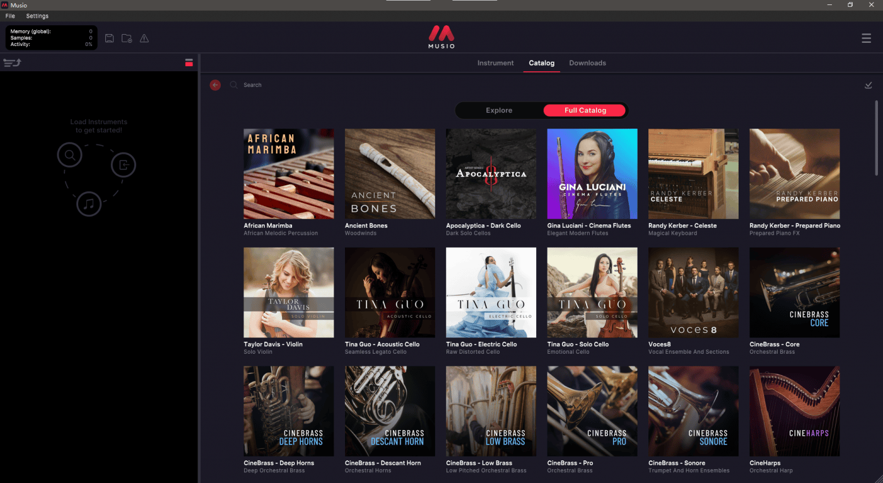Screen dimensions: 883x483
Task: Open the hamburger menu at top right
Action: pos(867,38)
